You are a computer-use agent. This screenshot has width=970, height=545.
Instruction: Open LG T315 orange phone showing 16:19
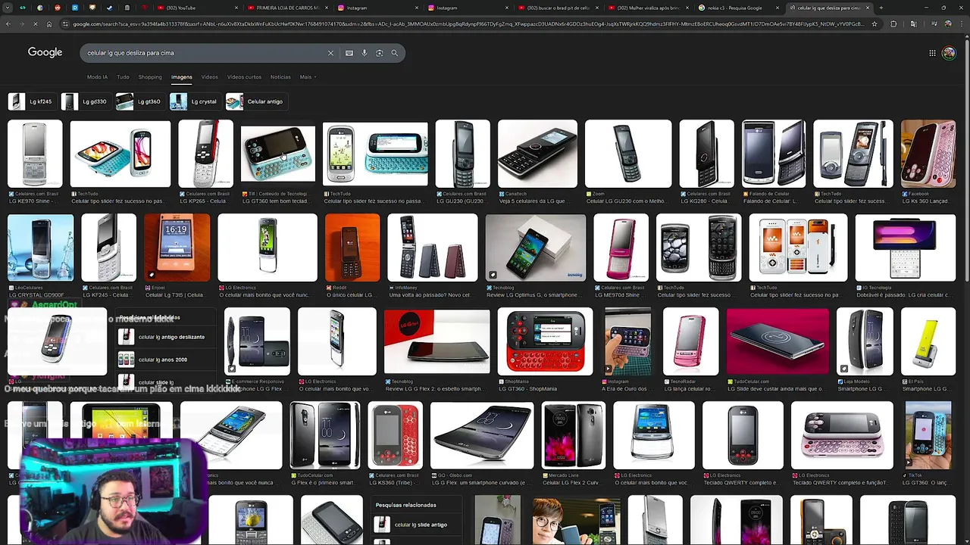[177, 248]
